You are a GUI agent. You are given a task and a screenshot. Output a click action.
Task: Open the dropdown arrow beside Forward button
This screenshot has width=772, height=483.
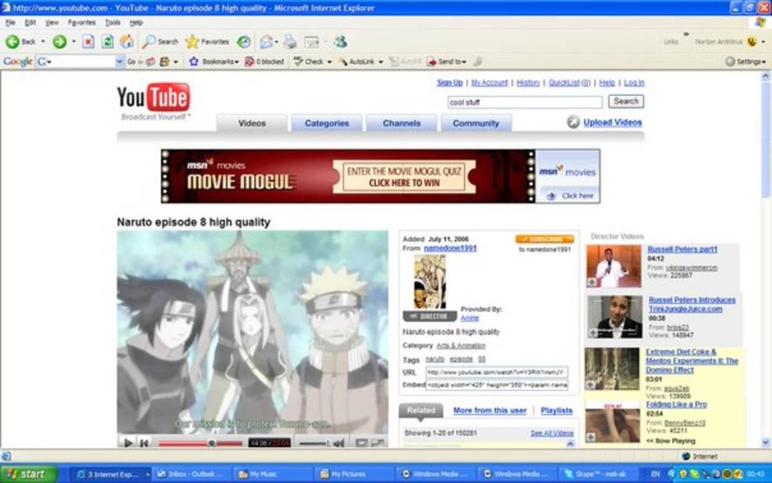point(73,42)
